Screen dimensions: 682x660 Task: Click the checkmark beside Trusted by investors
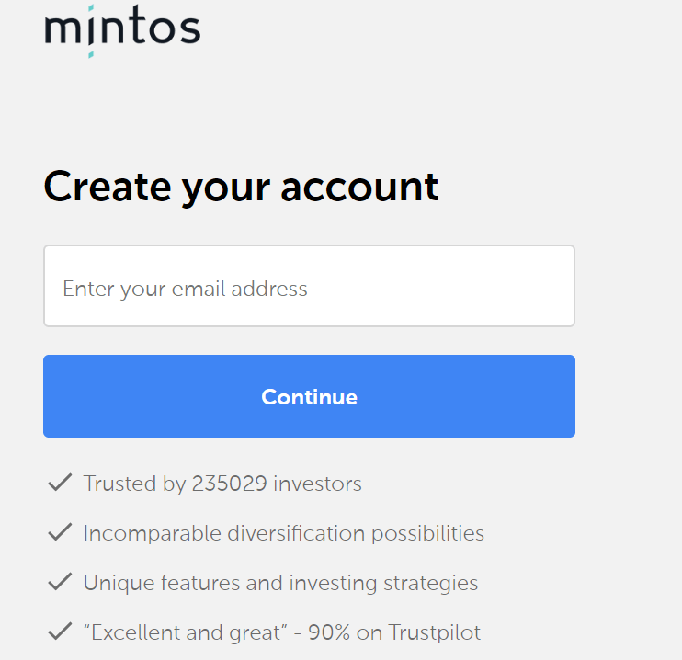(x=60, y=483)
